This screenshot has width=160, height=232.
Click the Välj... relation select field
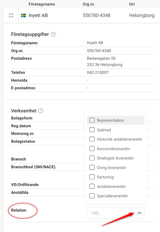[116, 213]
